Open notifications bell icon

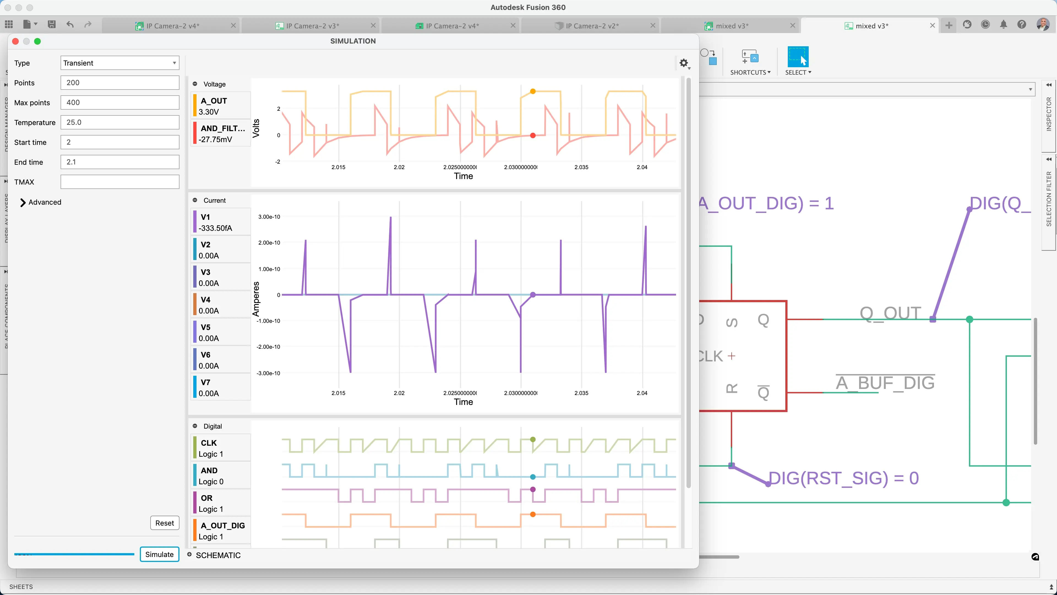pos(1004,25)
